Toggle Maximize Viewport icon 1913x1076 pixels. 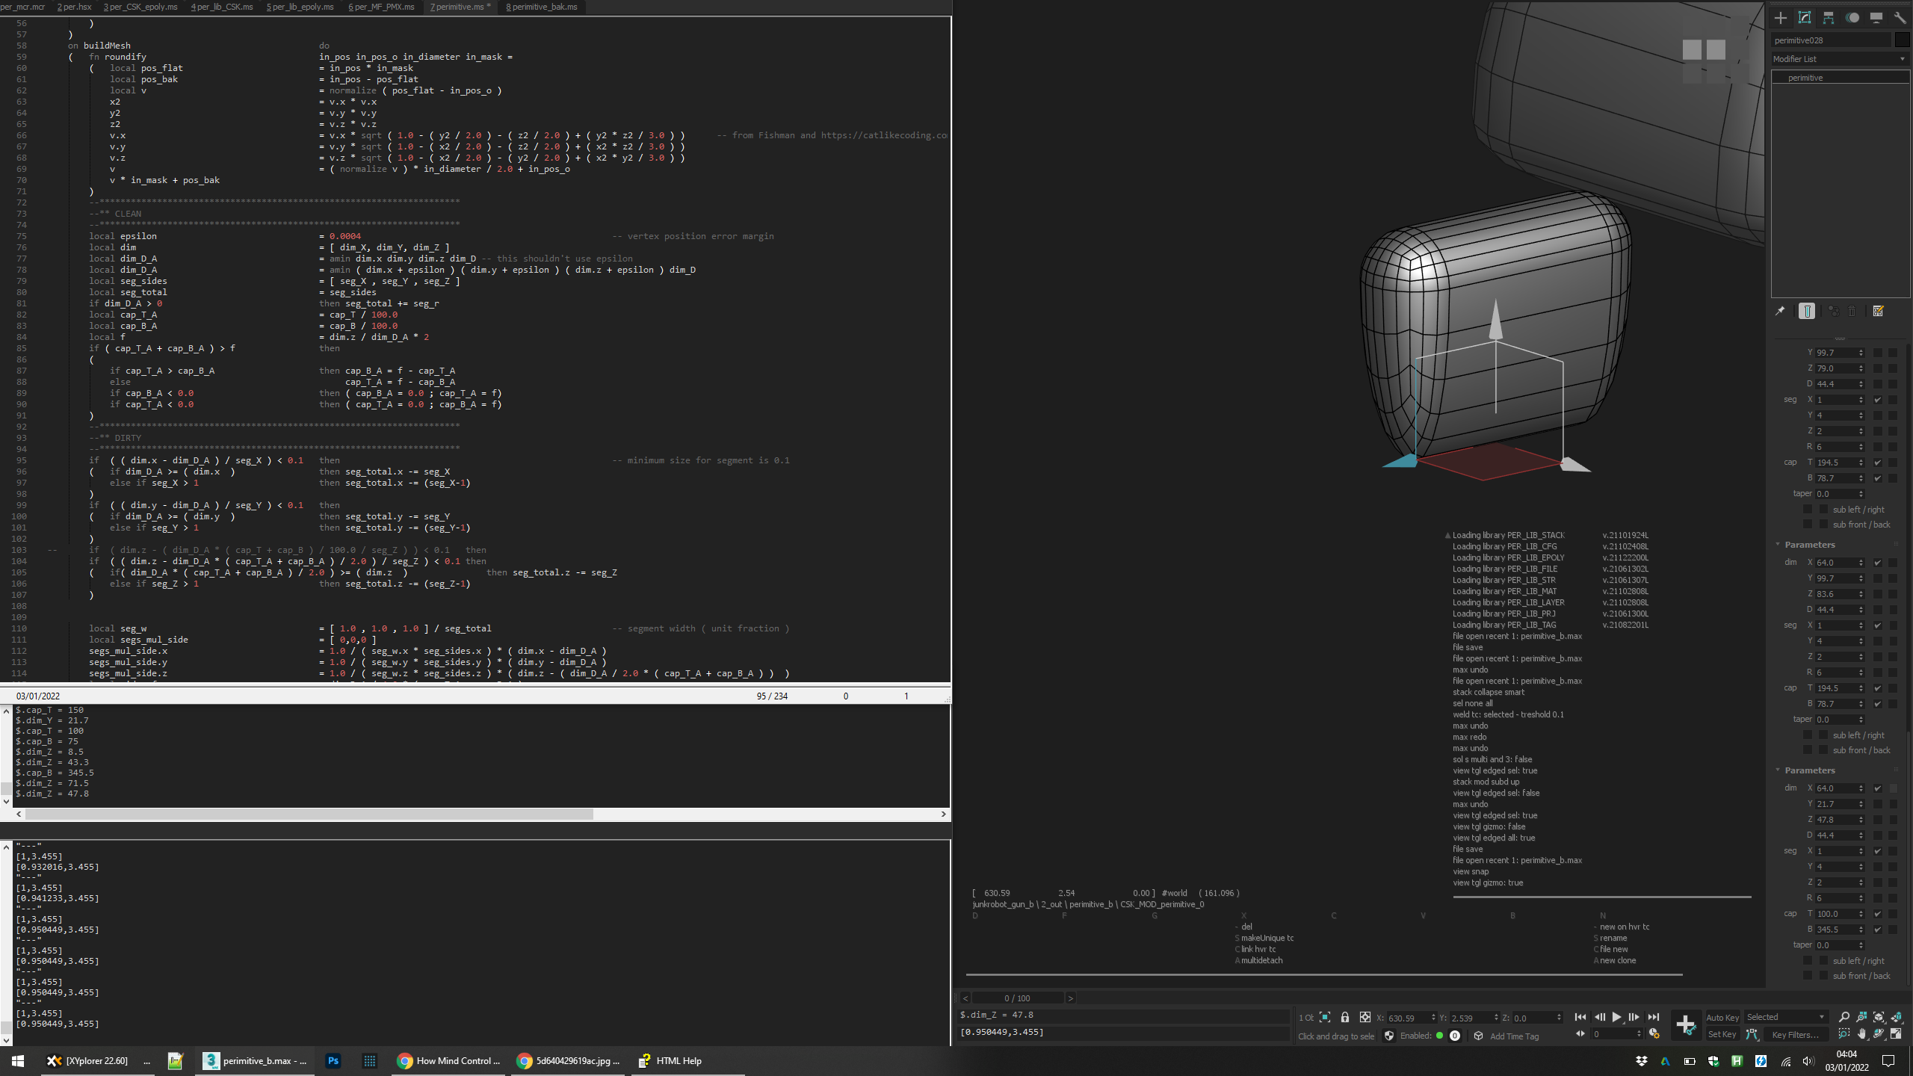pos(1896,1034)
